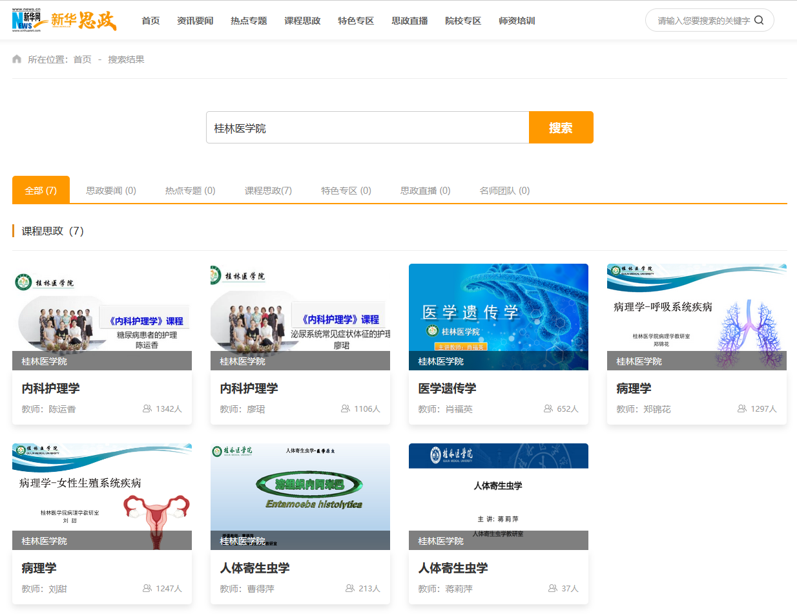Image resolution: width=797 pixels, height=614 pixels.
Task: Open 师资培训 in the navigation bar
Action: point(517,21)
